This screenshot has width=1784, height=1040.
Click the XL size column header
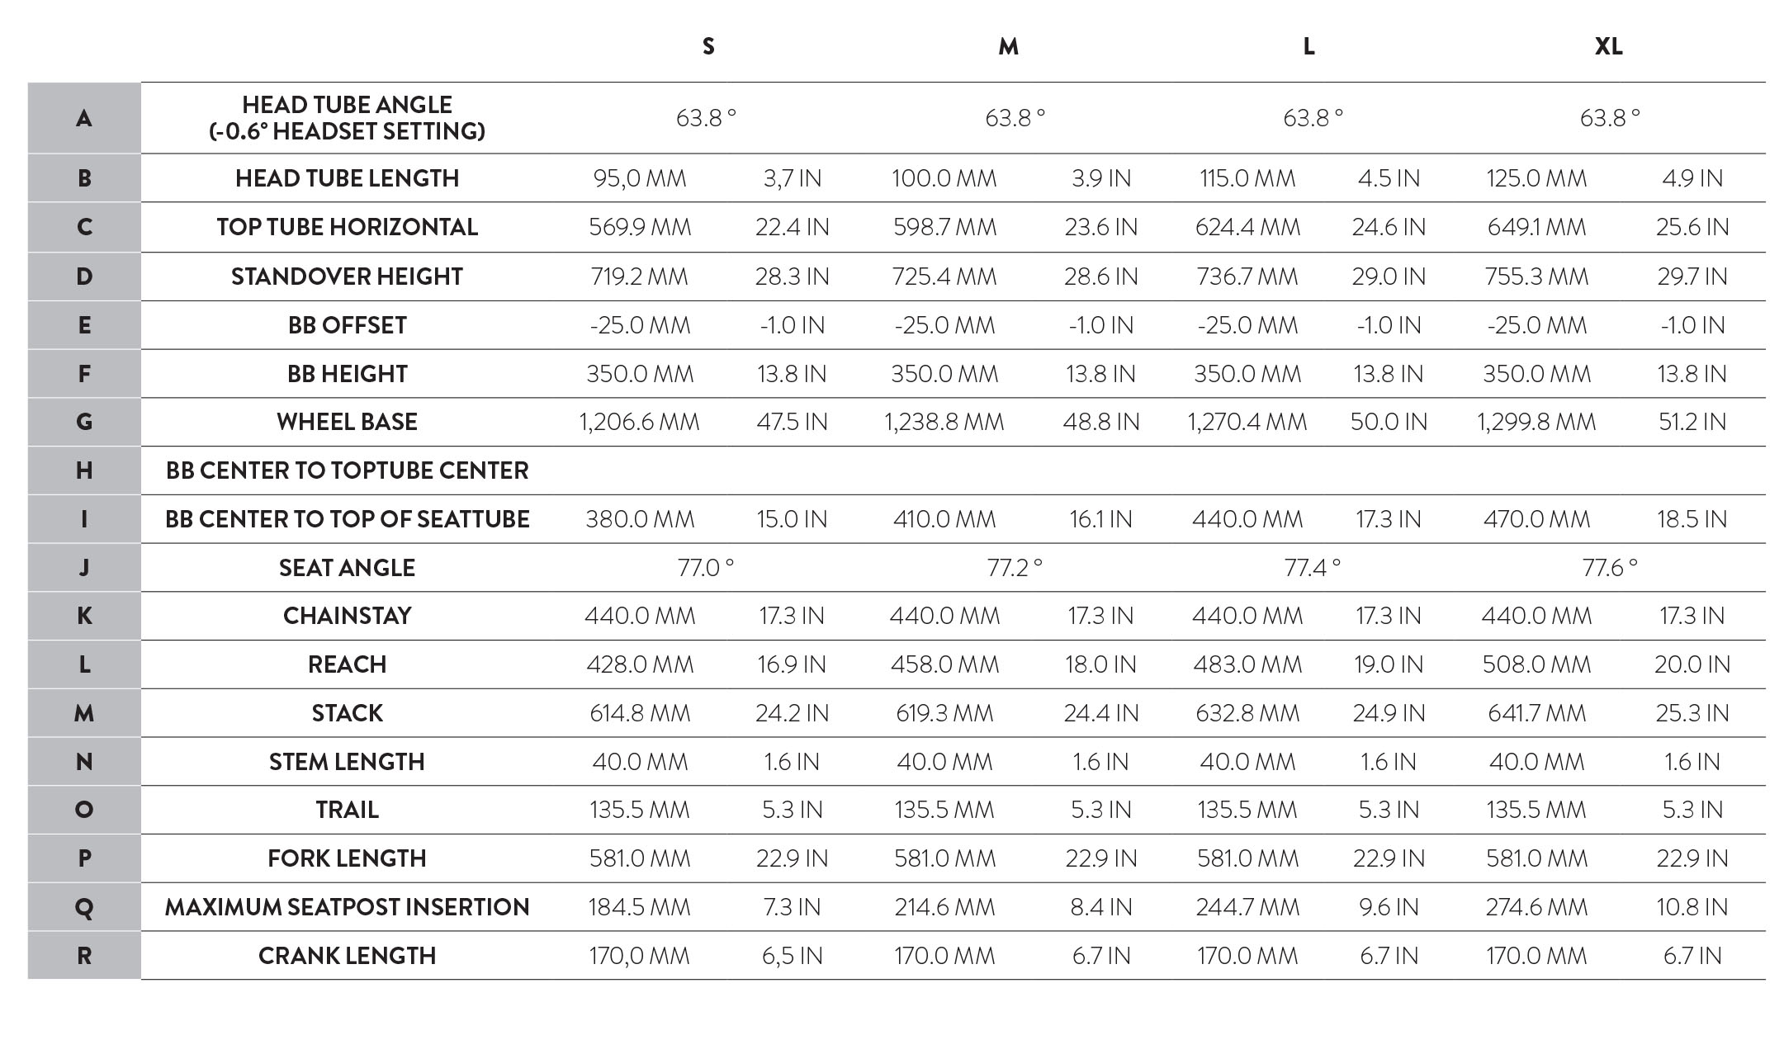coord(1608,46)
